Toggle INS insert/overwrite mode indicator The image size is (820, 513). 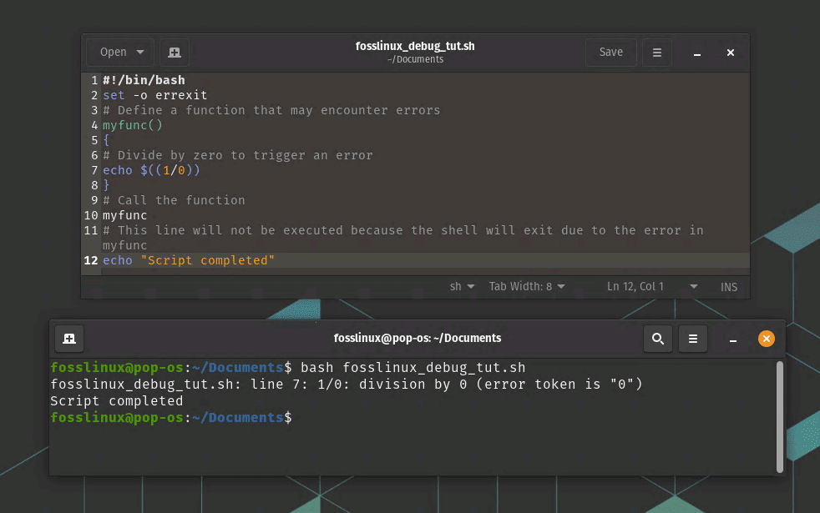(x=728, y=286)
